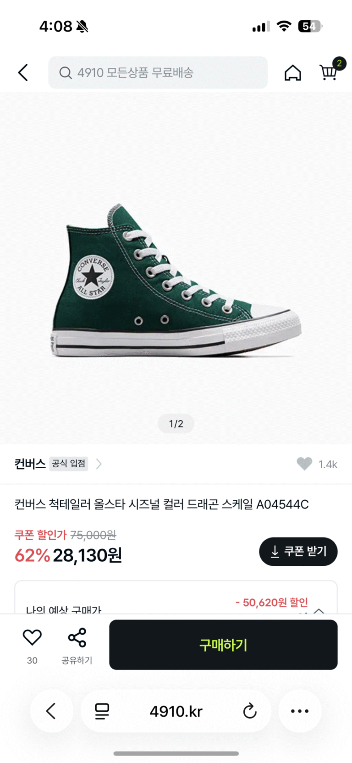Tap the 공식 입점 brand badge

(x=69, y=464)
